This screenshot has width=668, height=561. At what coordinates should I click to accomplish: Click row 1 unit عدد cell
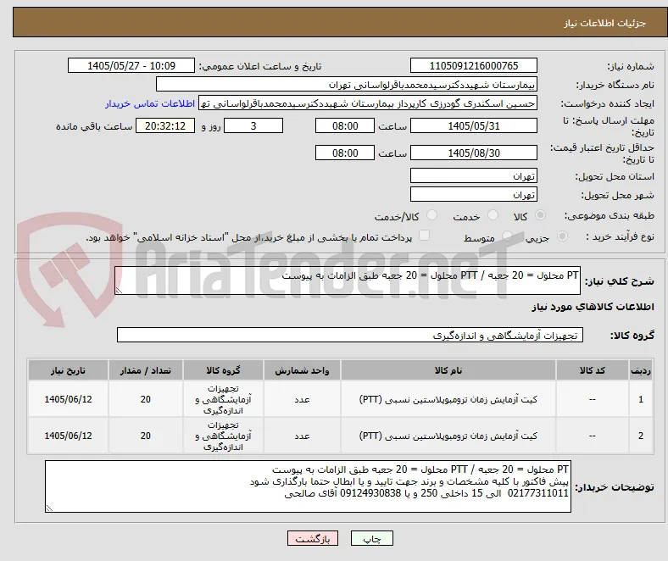302,399
